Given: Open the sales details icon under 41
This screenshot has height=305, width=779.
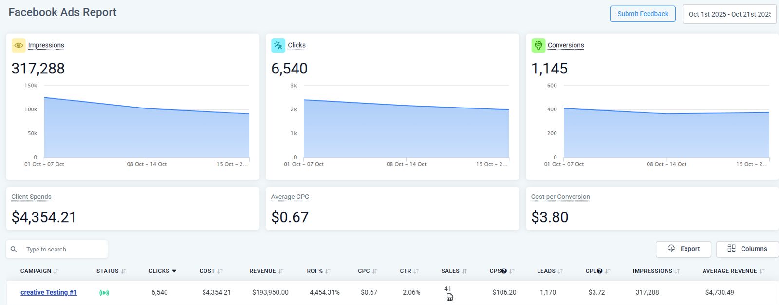Looking at the screenshot, I should [449, 297].
